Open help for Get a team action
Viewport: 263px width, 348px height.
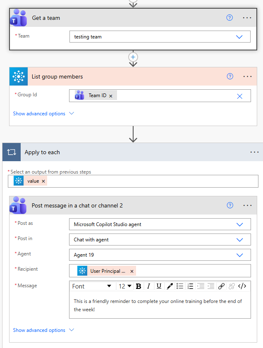pos(230,17)
